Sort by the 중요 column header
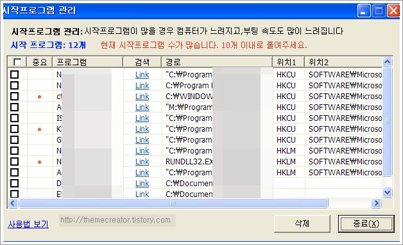The height and width of the screenshot is (245, 403). tap(40, 62)
